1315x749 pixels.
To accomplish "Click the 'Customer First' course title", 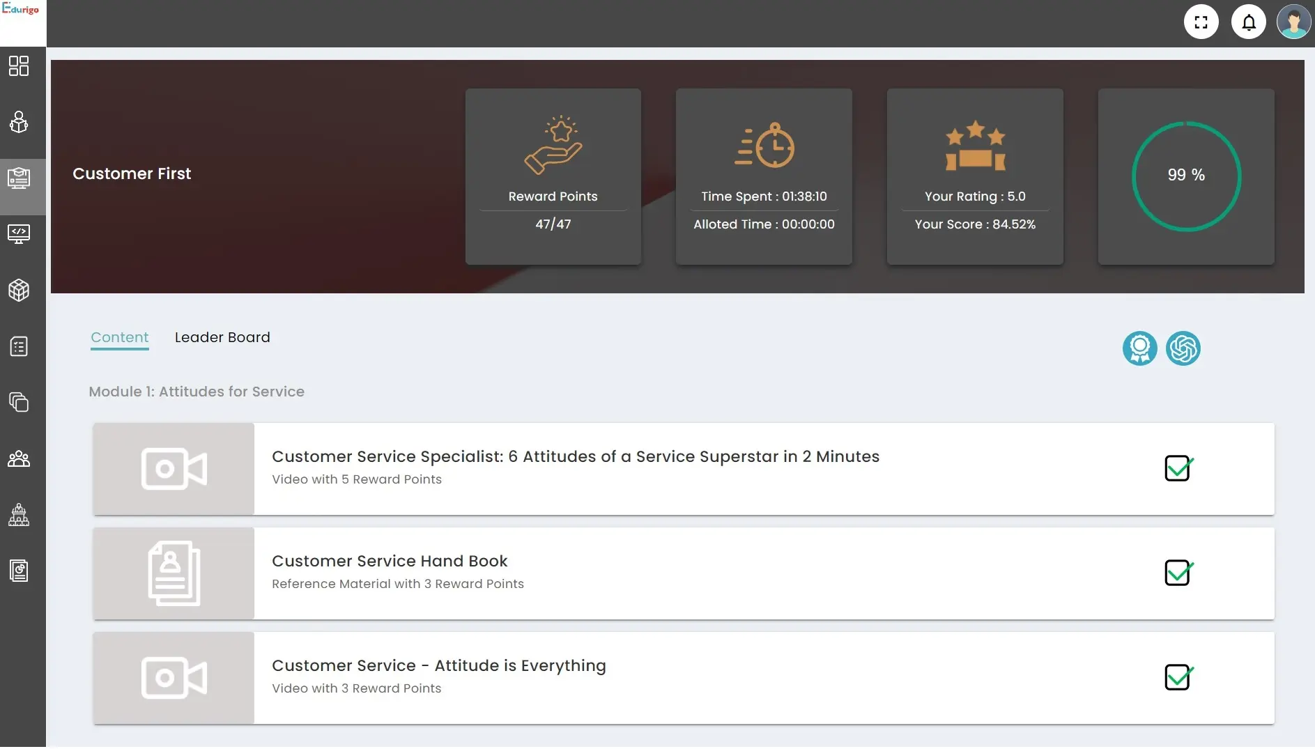I will (132, 174).
